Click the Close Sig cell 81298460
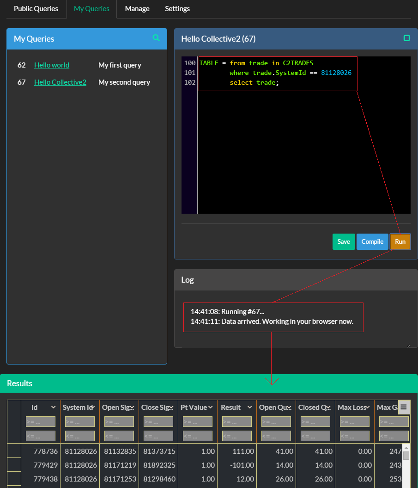 point(158,479)
